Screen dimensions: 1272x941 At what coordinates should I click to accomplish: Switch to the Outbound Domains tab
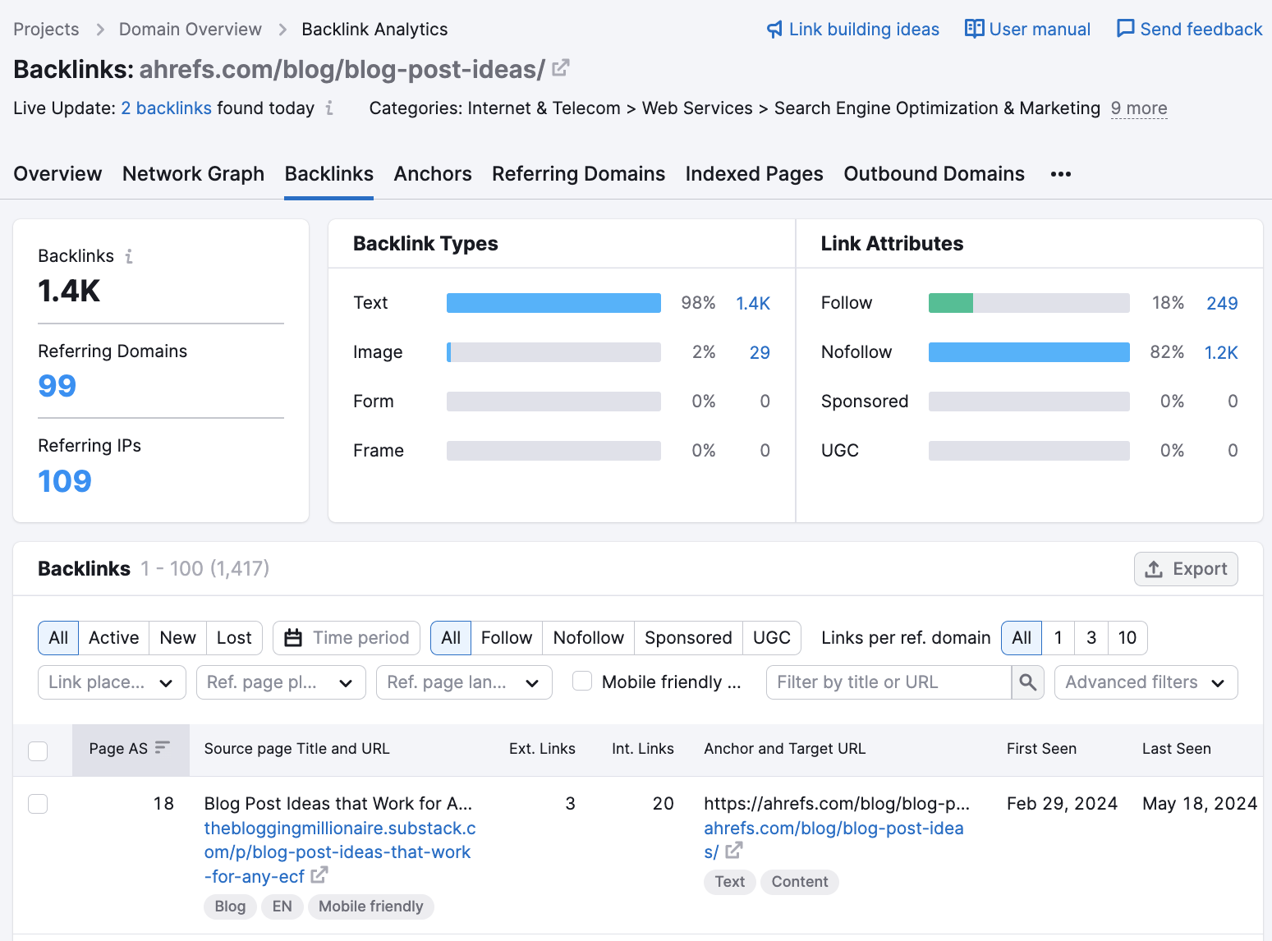934,174
